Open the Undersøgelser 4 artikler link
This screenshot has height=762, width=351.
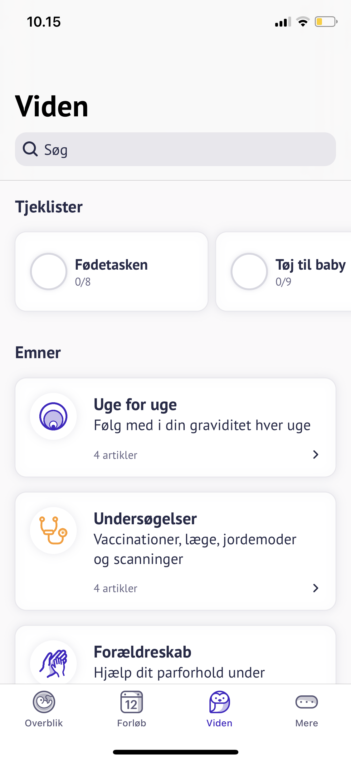[115, 588]
